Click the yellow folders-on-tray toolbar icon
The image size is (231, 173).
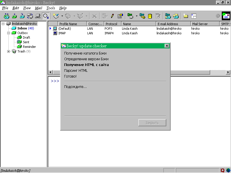(176, 16)
